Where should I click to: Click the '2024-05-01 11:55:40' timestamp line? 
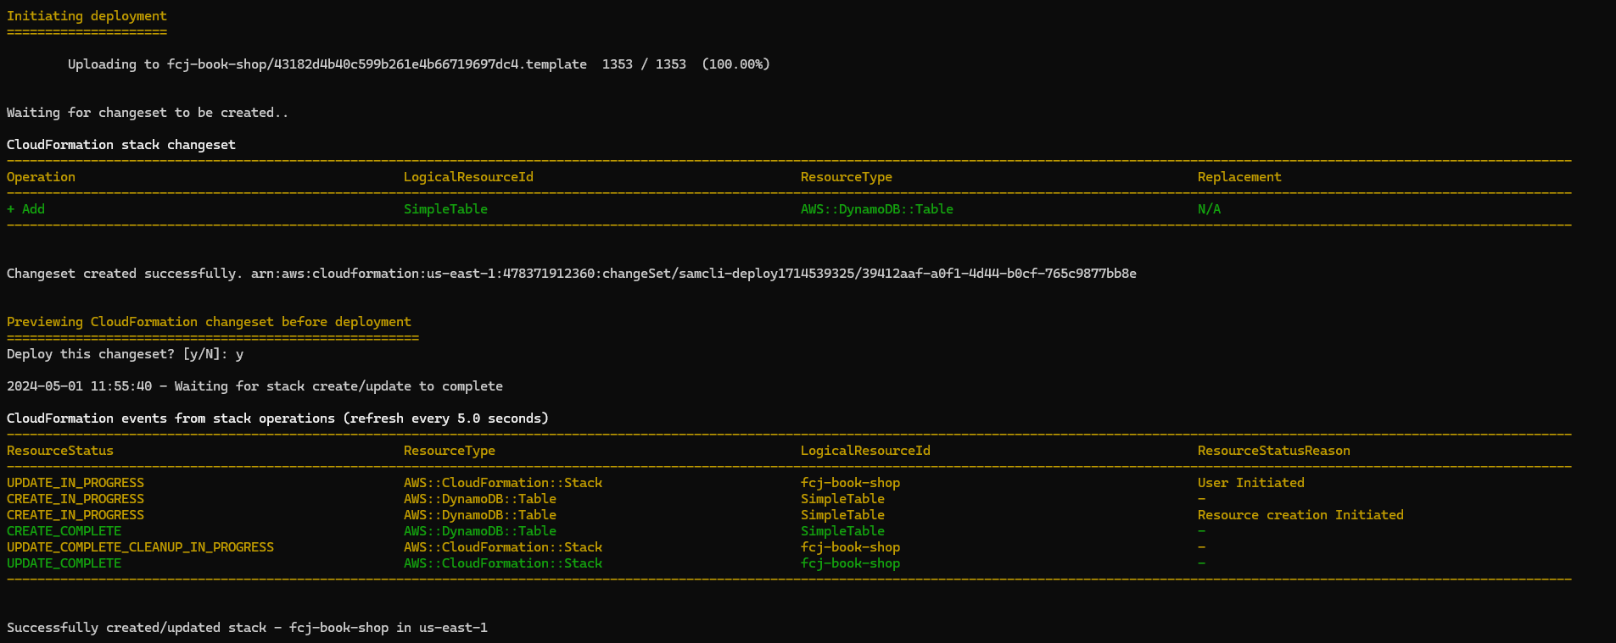(254, 386)
